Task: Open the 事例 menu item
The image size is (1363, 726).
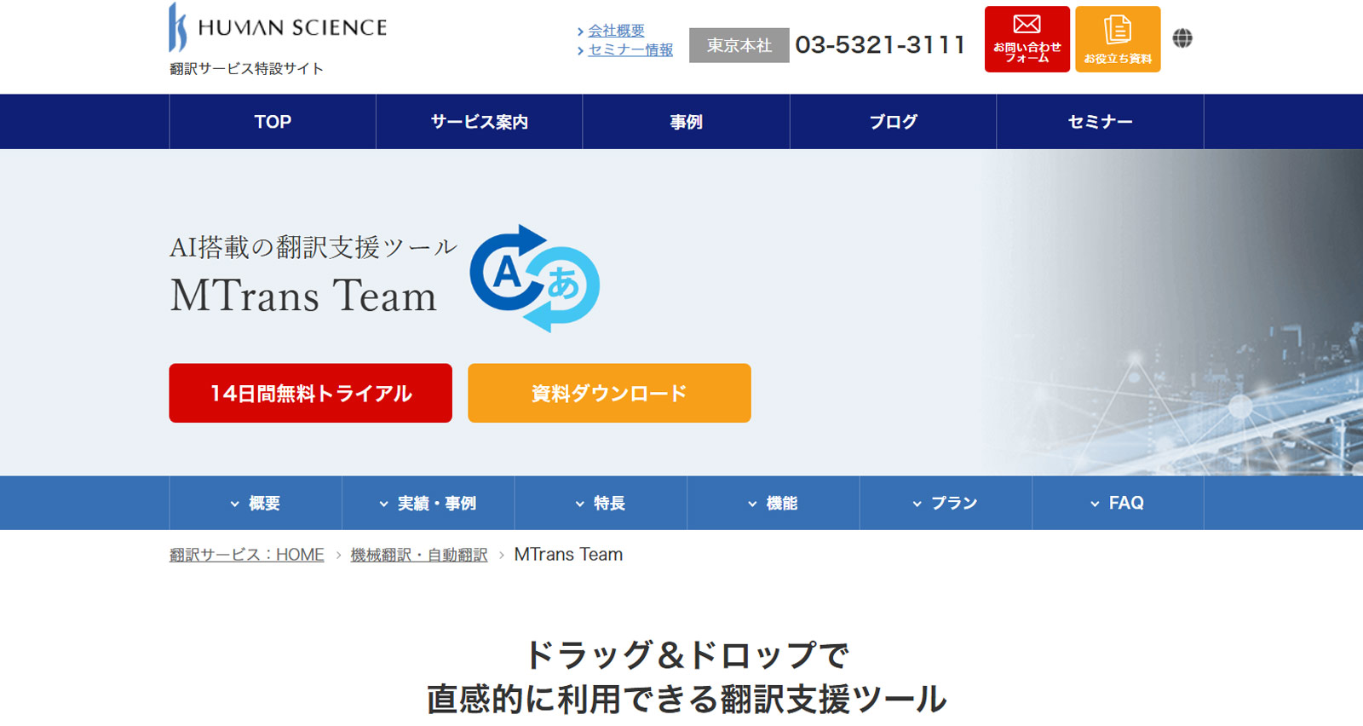Action: (687, 122)
